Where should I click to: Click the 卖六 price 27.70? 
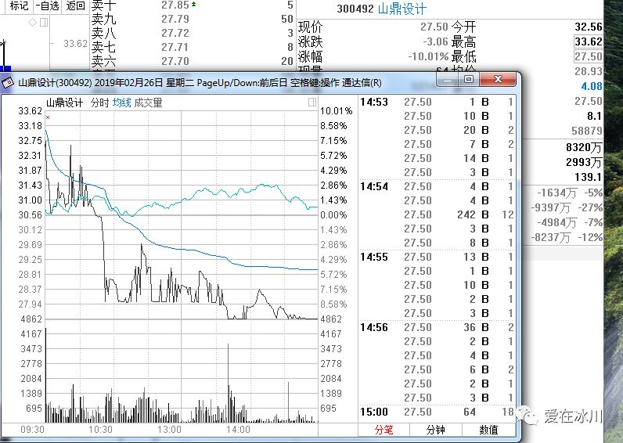coord(175,62)
